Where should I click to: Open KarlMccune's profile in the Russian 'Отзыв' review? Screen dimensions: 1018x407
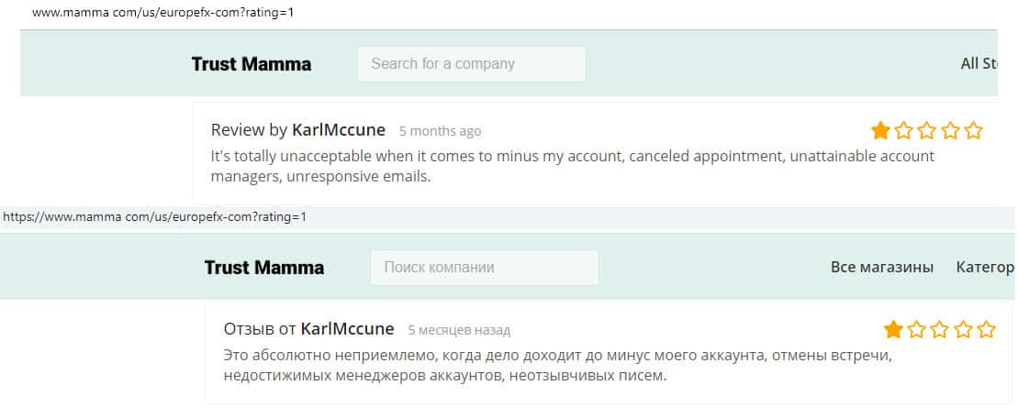pyautogui.click(x=347, y=329)
